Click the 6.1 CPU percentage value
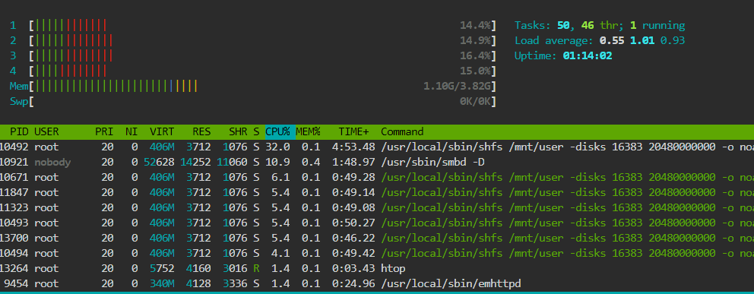The image size is (754, 294). (x=280, y=177)
